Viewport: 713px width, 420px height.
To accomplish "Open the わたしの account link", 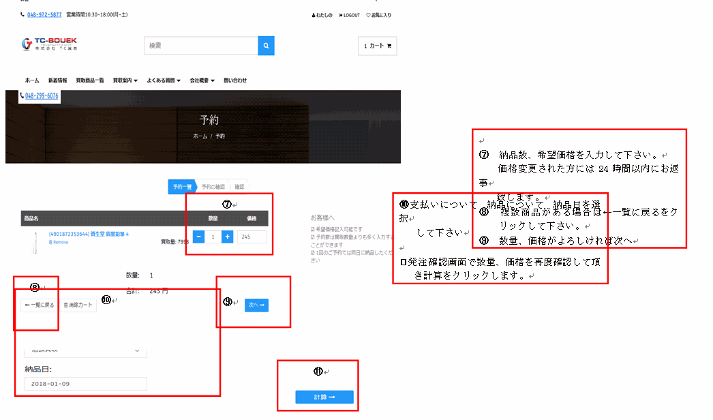I will click(x=322, y=15).
